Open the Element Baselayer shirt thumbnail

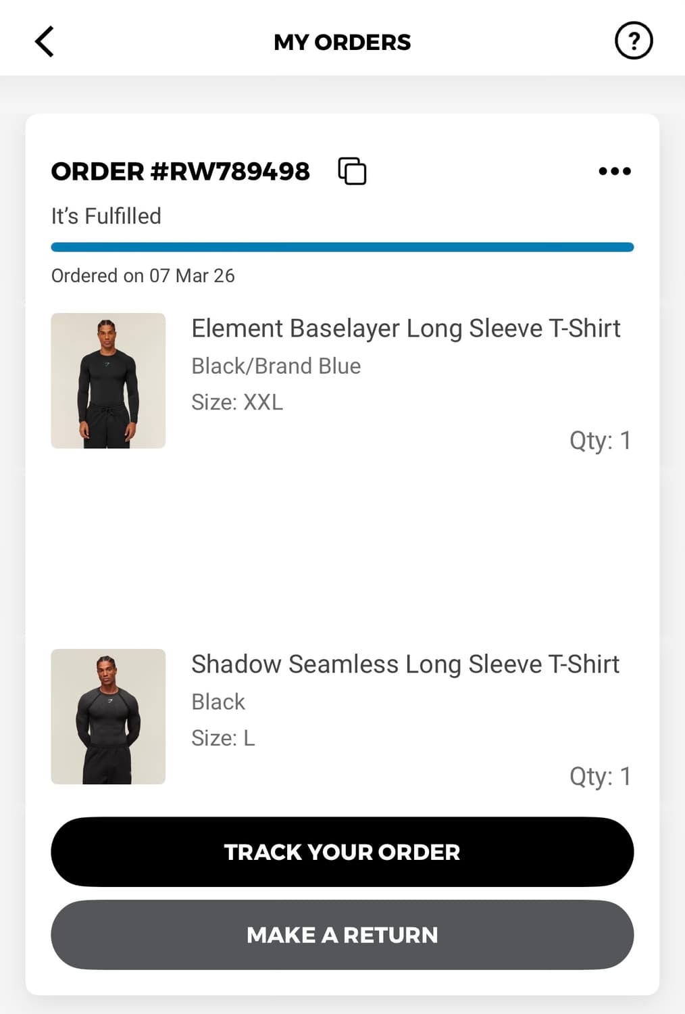point(108,381)
